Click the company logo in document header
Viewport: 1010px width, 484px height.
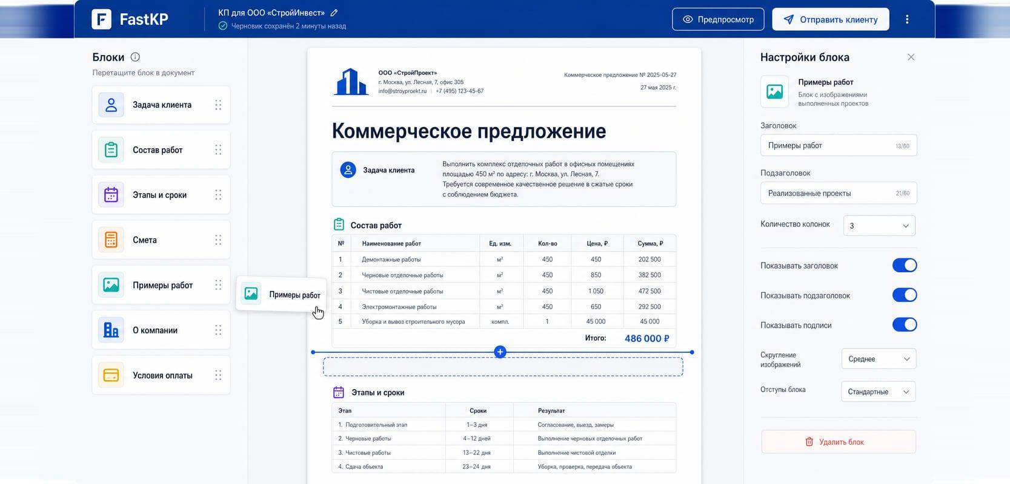tap(351, 82)
